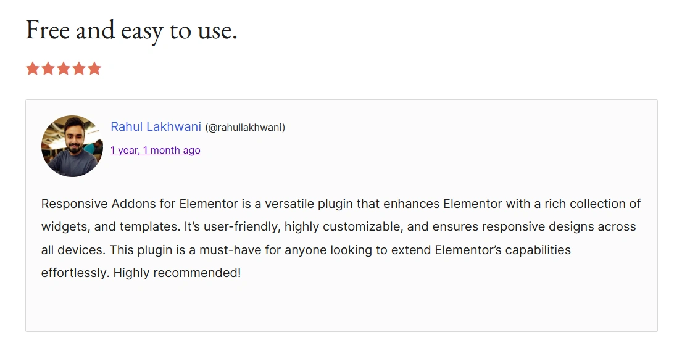Click the fourth rating star
Image resolution: width=682 pixels, height=343 pixels.
click(x=79, y=68)
